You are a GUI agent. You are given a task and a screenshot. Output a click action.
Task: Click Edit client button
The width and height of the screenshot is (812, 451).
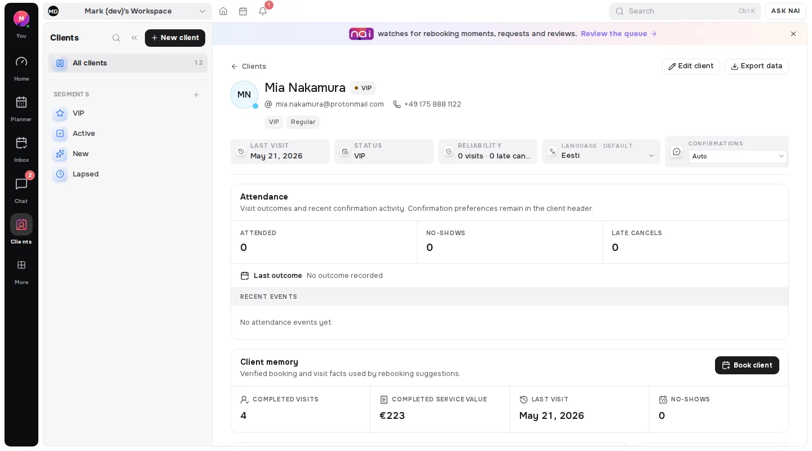(x=691, y=66)
